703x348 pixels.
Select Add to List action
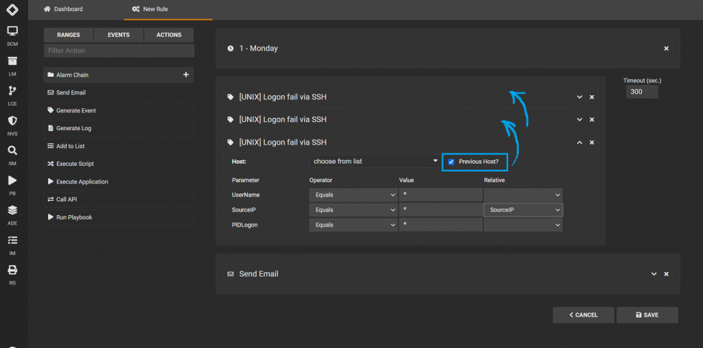[118, 147]
